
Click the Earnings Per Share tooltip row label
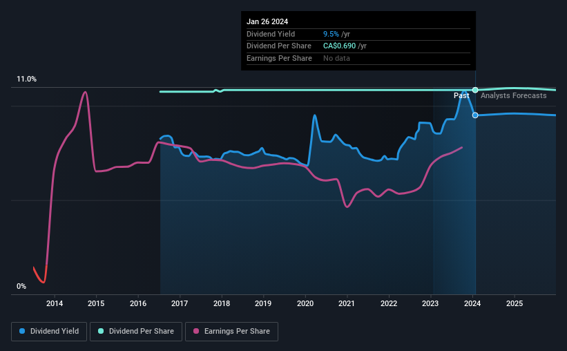pos(279,58)
